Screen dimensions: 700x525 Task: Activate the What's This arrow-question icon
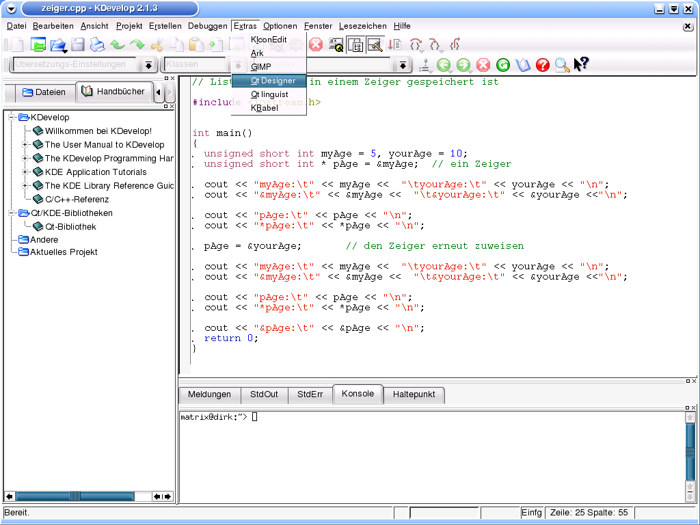point(581,64)
